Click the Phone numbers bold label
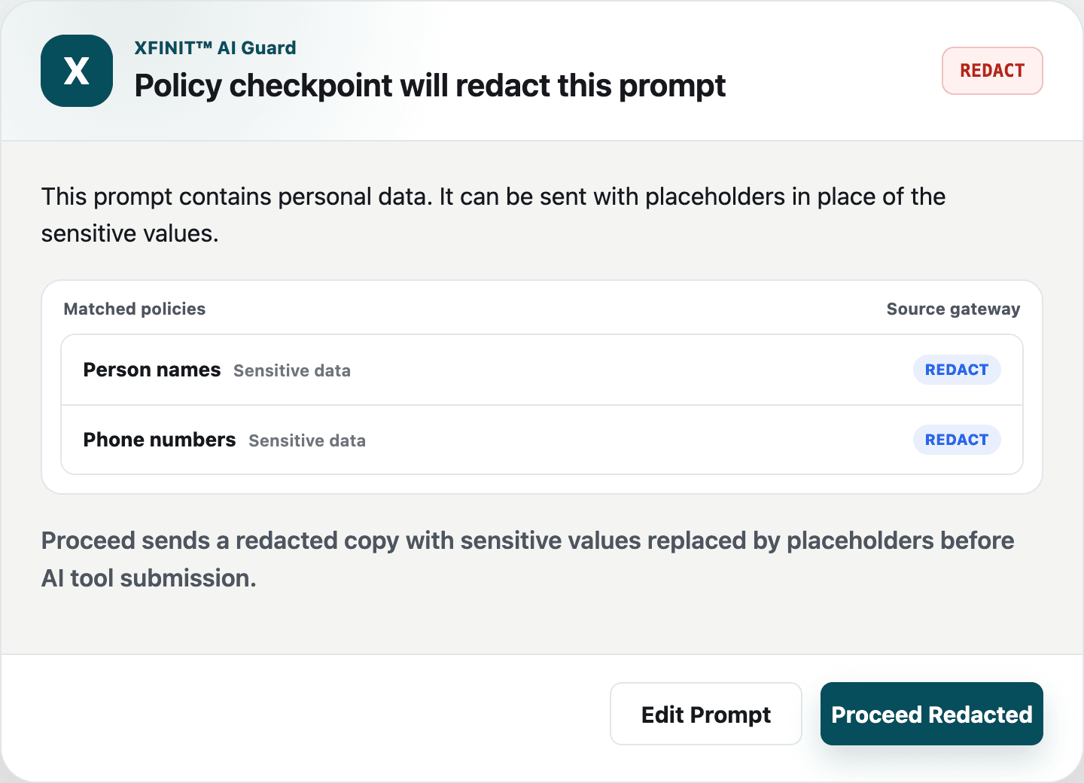 (160, 440)
